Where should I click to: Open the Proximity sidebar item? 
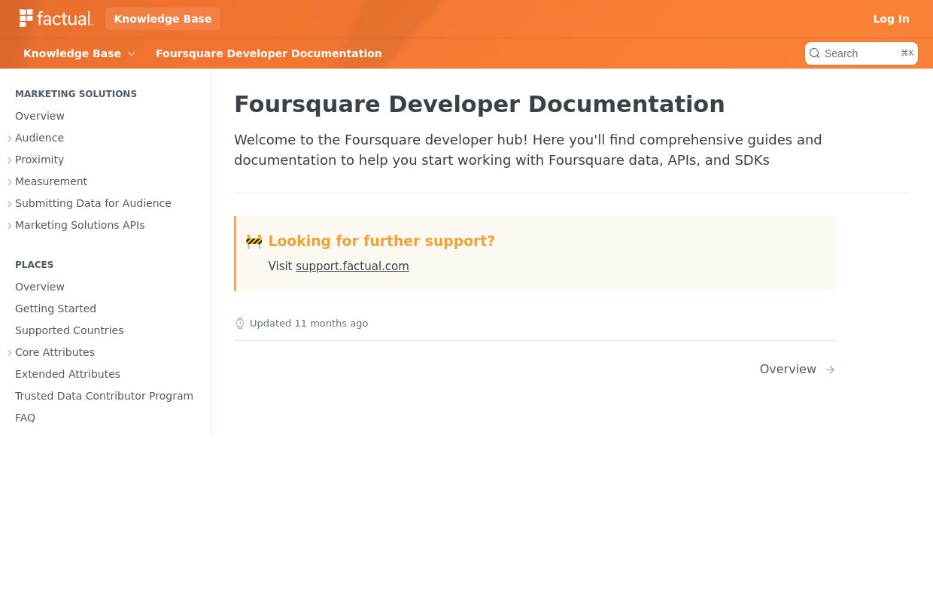[x=39, y=160]
